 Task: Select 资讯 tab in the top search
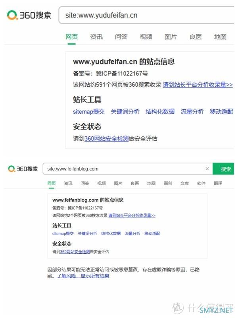96,37
